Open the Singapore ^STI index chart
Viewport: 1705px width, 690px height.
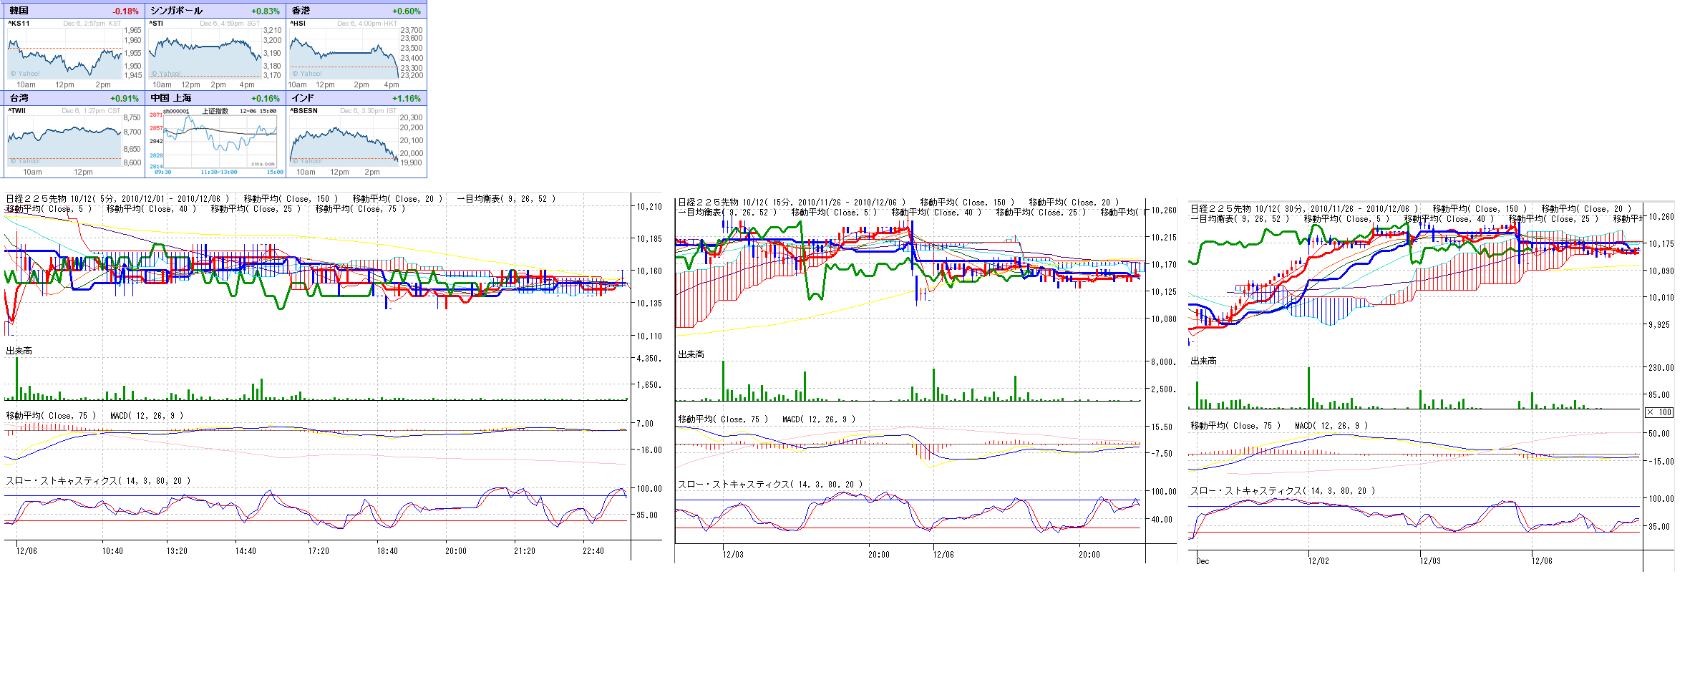[205, 54]
